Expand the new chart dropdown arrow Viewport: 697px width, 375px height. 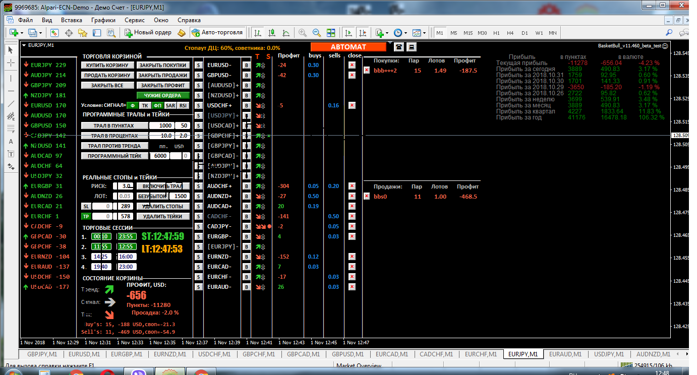[x=21, y=33]
